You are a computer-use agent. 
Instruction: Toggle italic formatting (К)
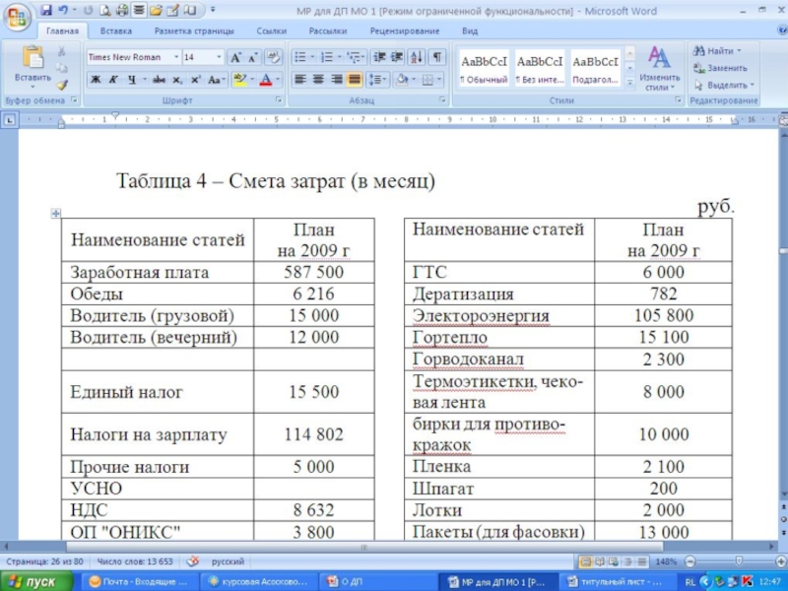tap(113, 79)
